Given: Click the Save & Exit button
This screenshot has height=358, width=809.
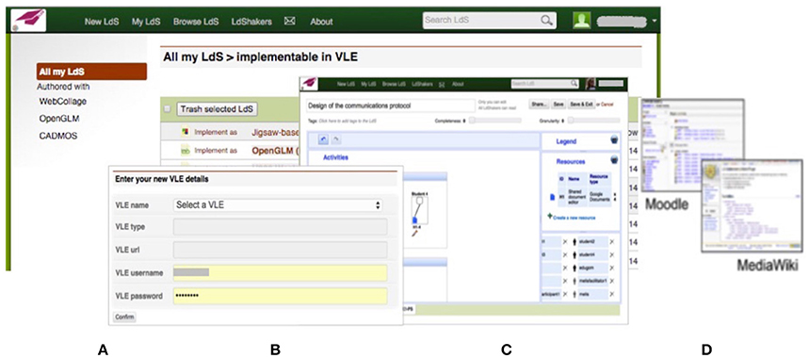Looking at the screenshot, I should [x=580, y=105].
